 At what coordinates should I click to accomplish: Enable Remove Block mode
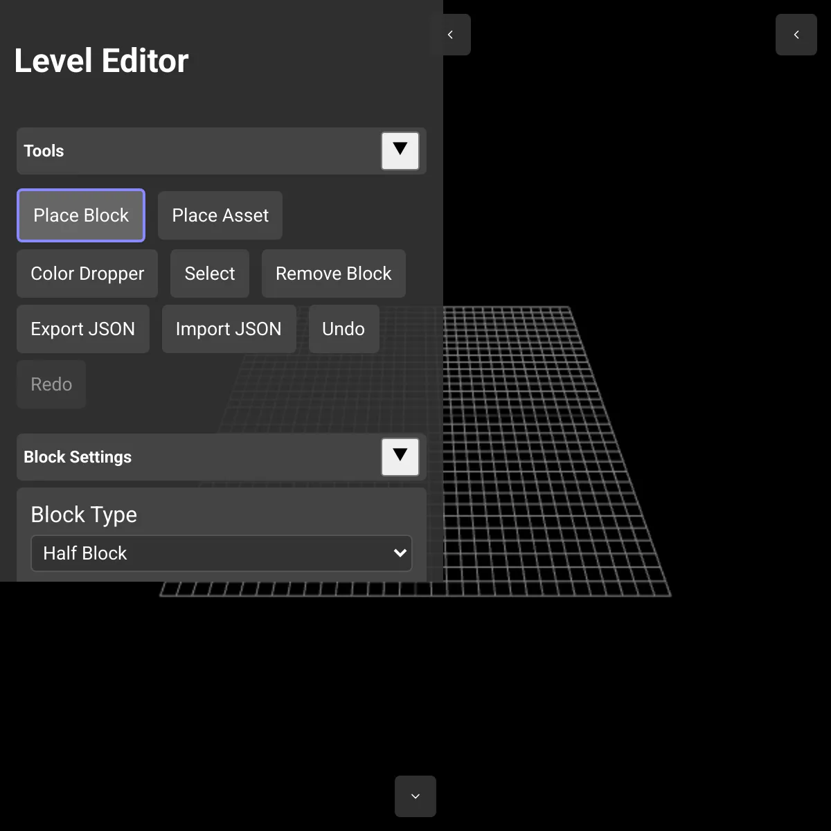point(333,273)
